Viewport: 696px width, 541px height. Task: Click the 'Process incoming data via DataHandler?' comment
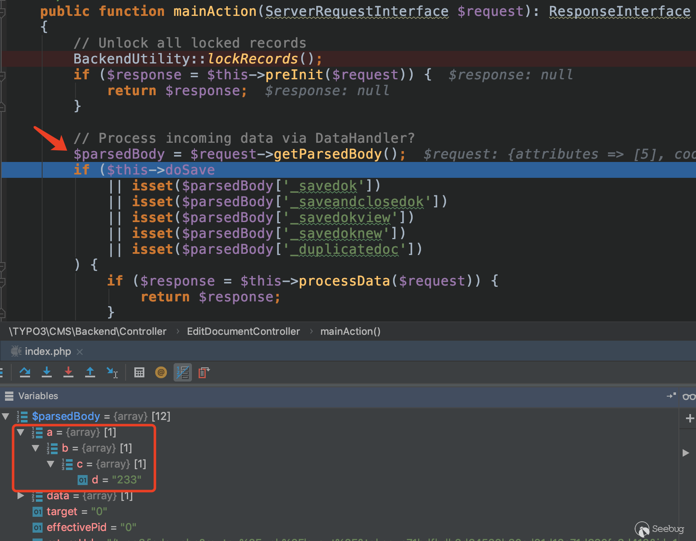(x=244, y=138)
